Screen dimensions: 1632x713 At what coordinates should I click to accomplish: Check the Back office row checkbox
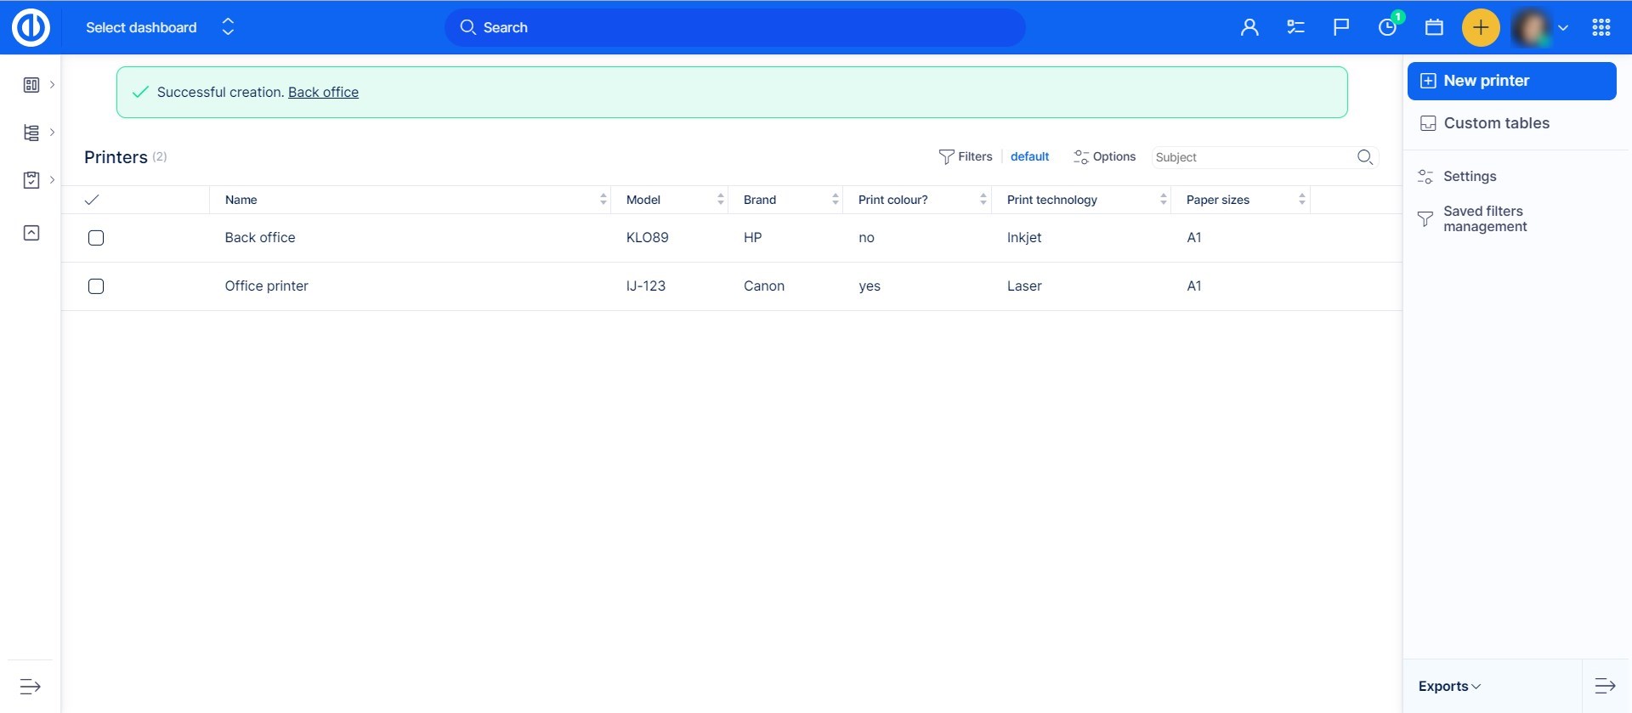tap(96, 238)
